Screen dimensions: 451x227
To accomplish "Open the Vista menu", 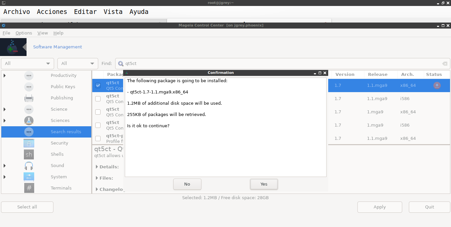I will [113, 12].
